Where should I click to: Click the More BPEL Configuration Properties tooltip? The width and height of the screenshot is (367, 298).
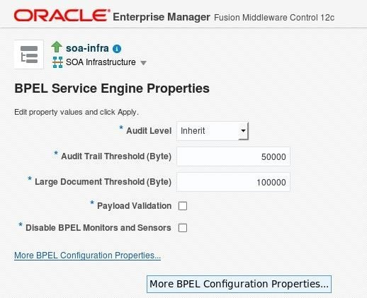[239, 284]
